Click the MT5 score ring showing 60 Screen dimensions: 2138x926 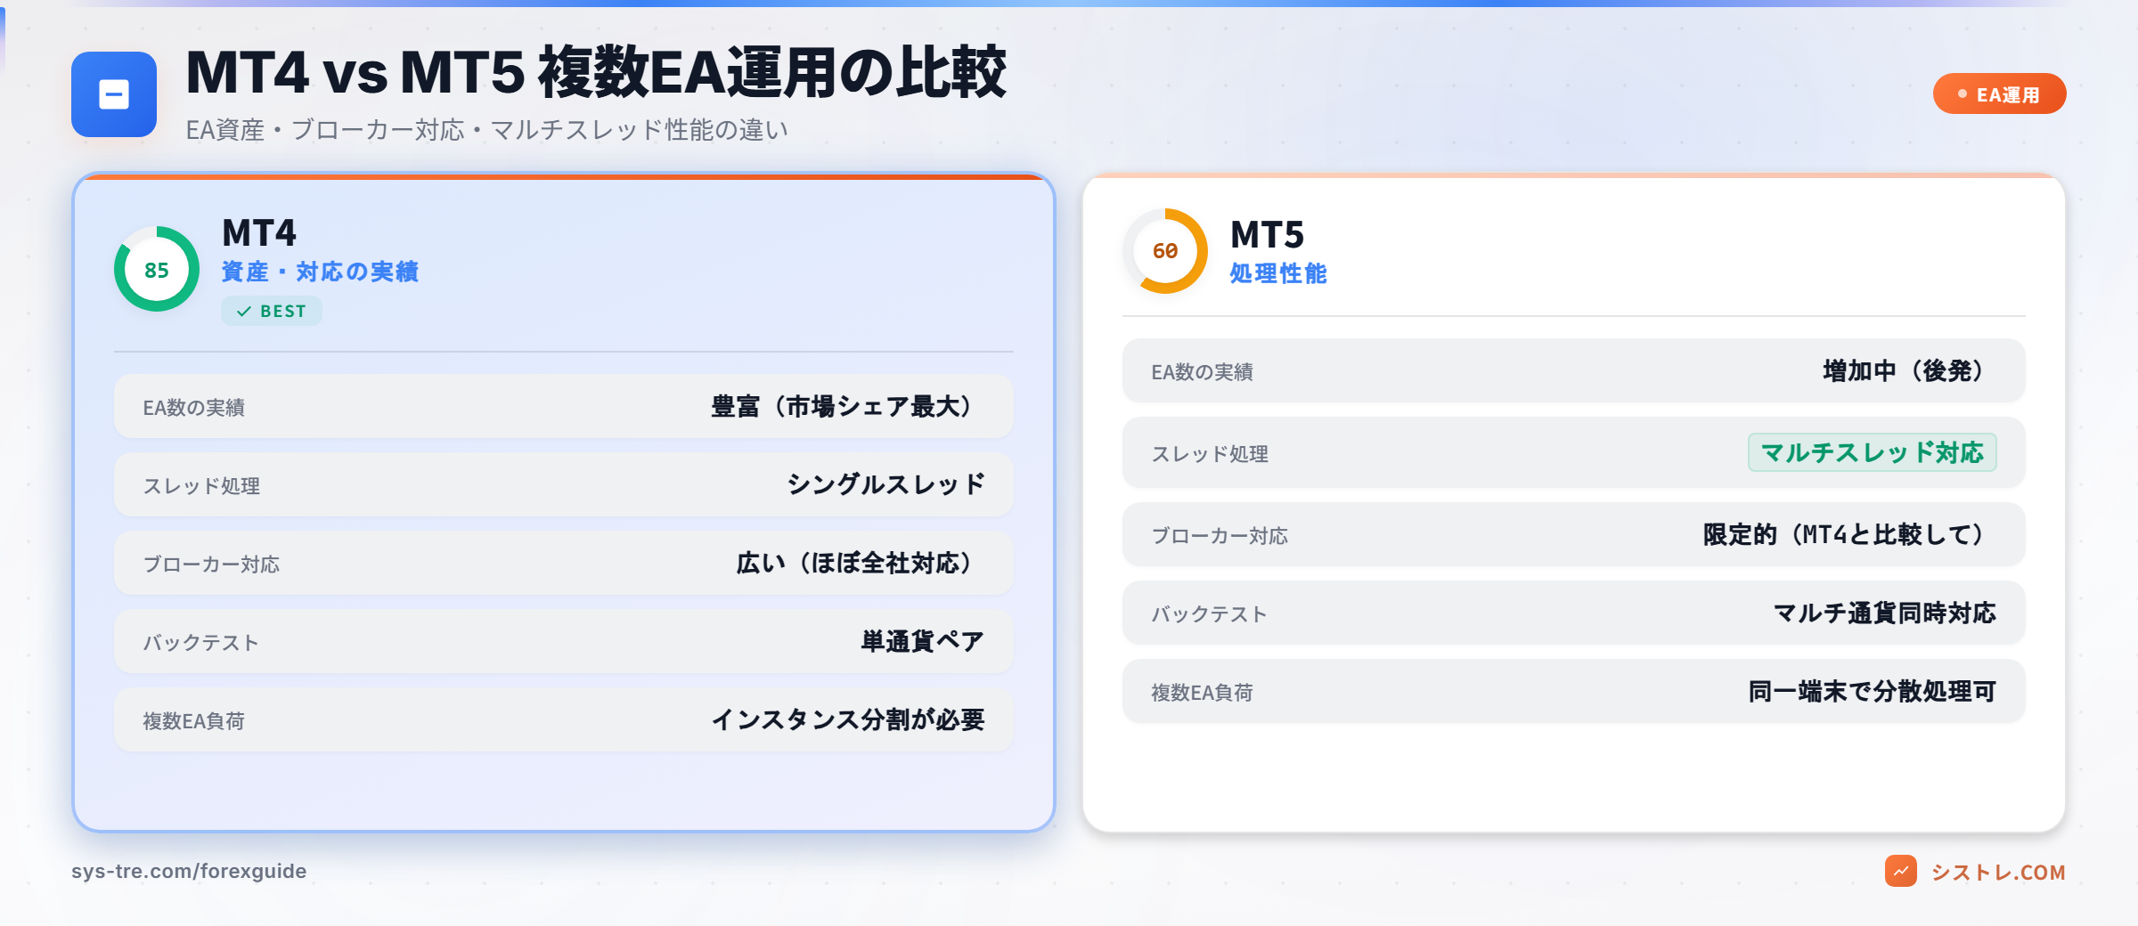click(x=1165, y=251)
